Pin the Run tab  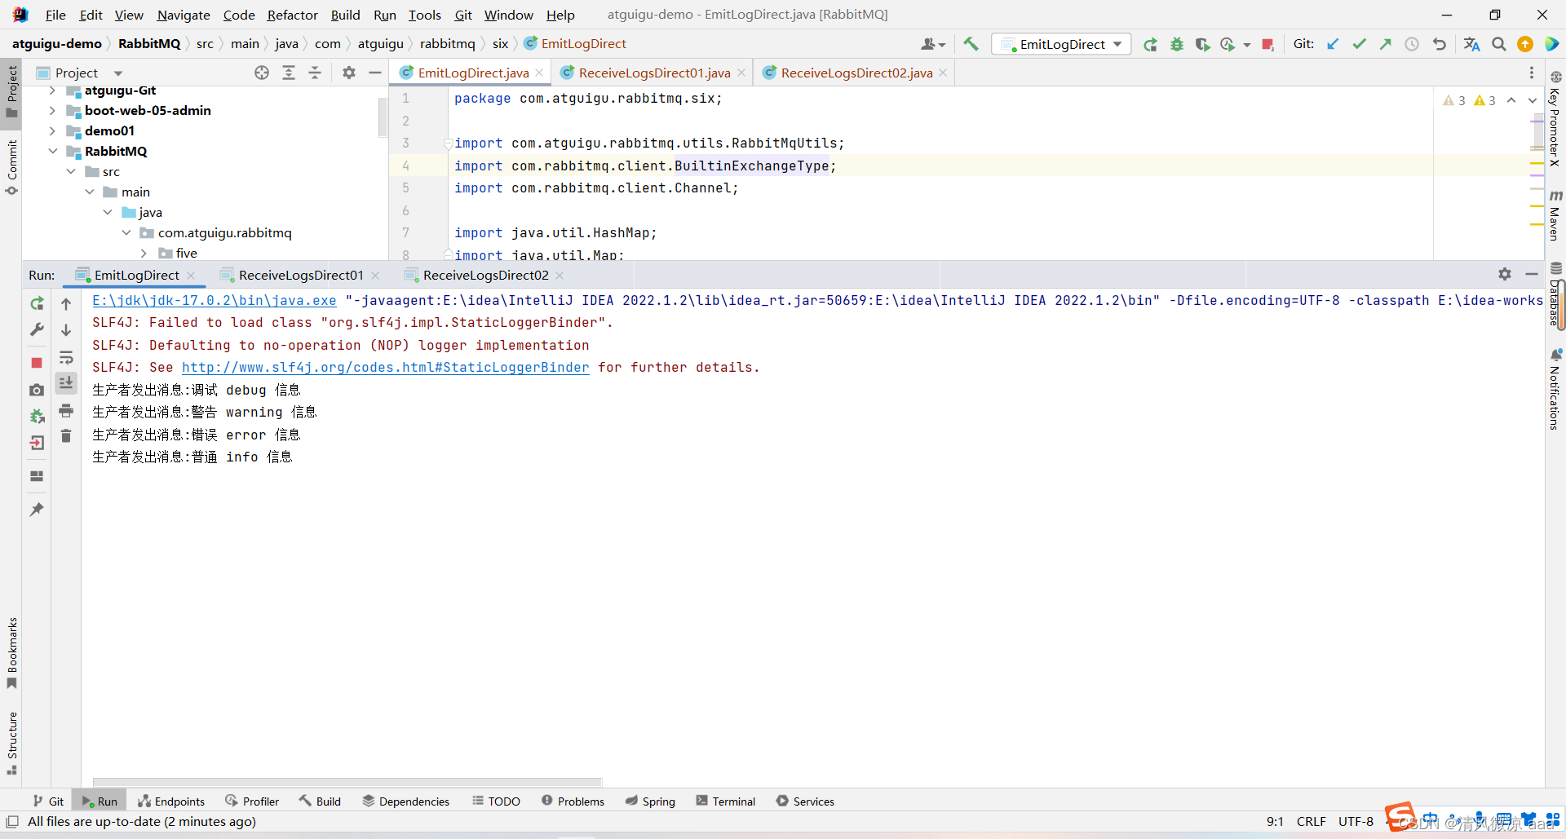click(x=37, y=510)
